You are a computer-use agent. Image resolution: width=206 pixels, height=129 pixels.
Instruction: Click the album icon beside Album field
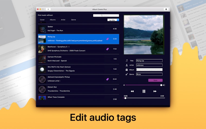click(127, 70)
